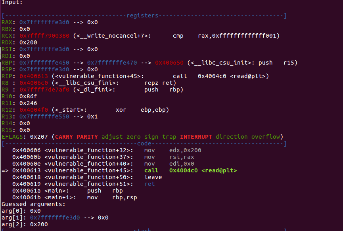343x231 pixels.
Task: Click the RIP address 0x400613
Action: pos(34,76)
